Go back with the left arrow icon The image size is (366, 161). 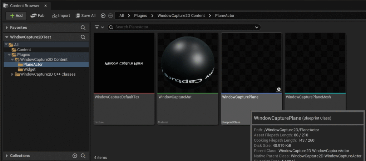pos(103,16)
